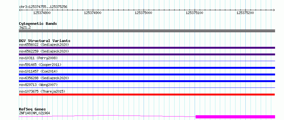Click the thin blue line for nsv10311
This screenshot has height=120, width=284.
click(x=147, y=61)
